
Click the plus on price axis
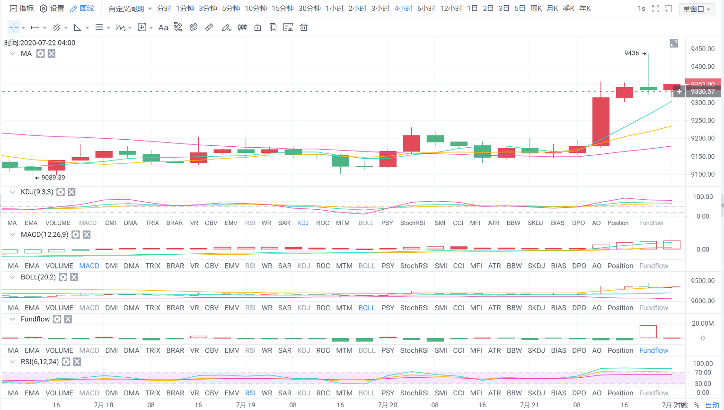click(679, 91)
